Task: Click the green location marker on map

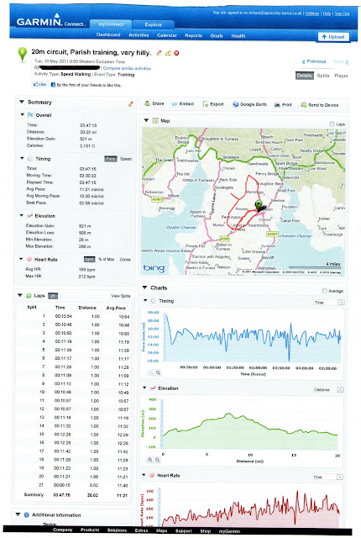Action: (x=259, y=205)
